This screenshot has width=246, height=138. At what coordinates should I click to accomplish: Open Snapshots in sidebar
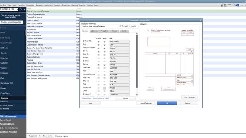click(x=4, y=58)
